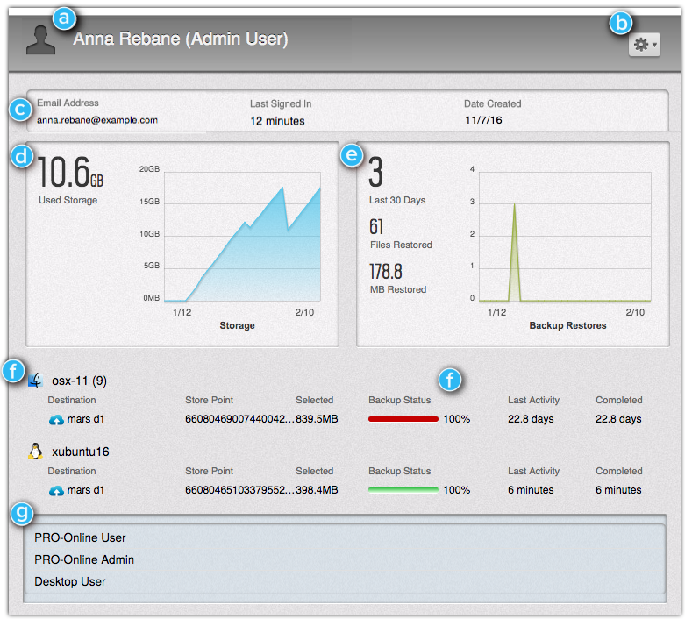The image size is (685, 619).
Task: Click cloud destination icon in xubuntu16 row
Action: click(56, 491)
